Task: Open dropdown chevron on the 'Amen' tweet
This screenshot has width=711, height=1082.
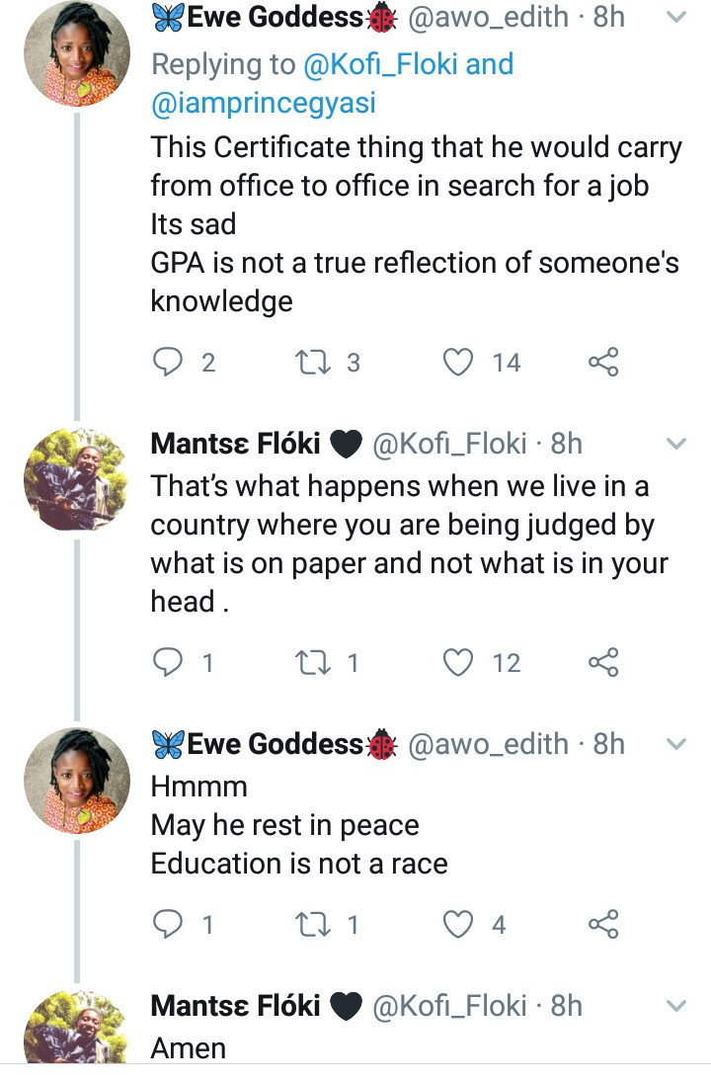Action: (676, 1006)
